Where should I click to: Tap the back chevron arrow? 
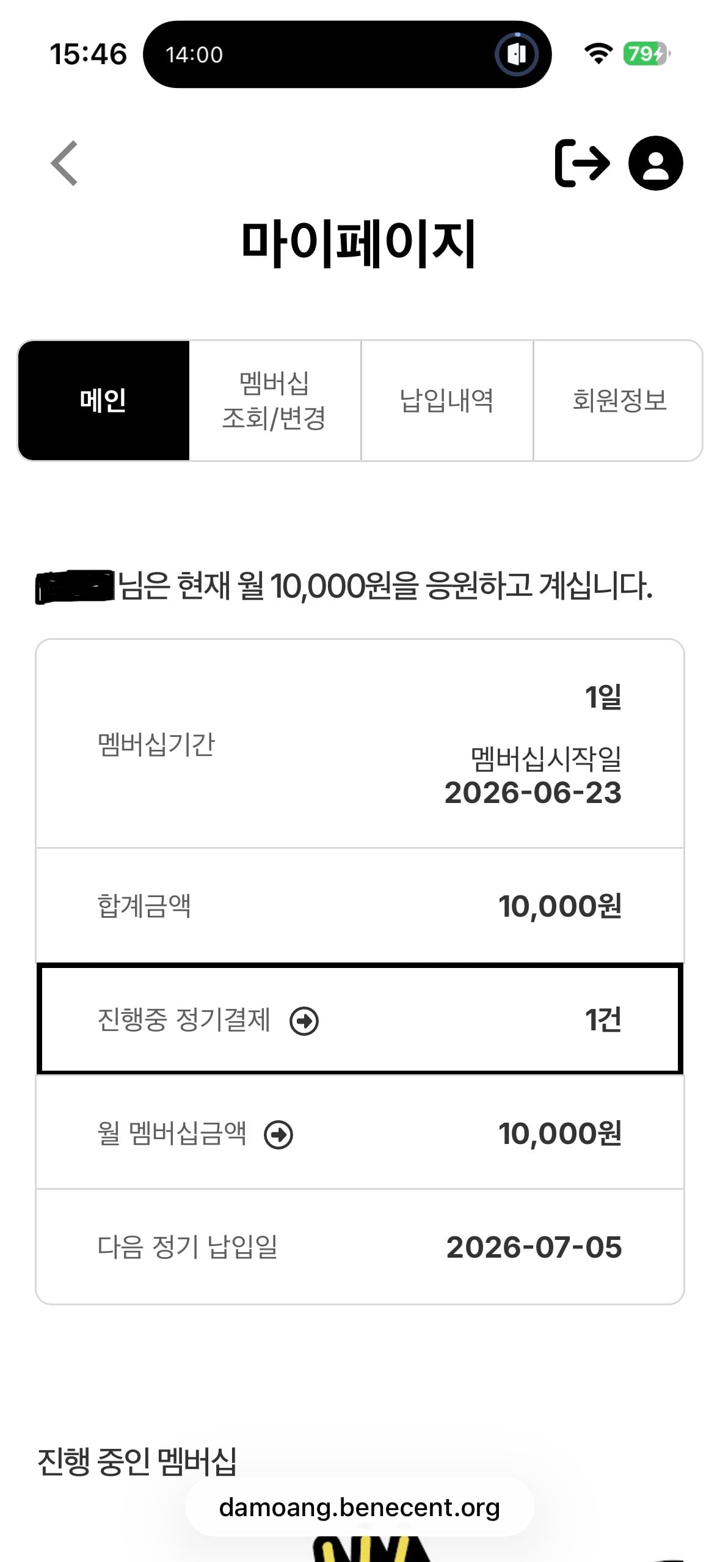coord(64,163)
